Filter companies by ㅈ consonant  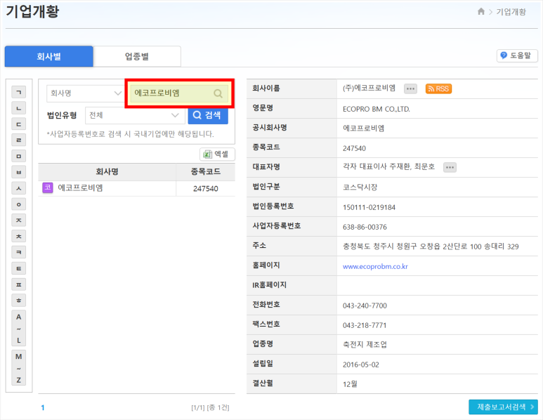19,221
